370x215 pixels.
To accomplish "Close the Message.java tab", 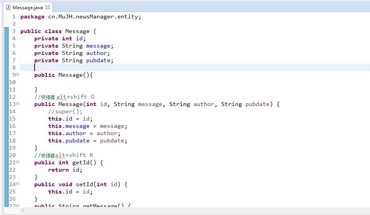I will tap(48, 7).
